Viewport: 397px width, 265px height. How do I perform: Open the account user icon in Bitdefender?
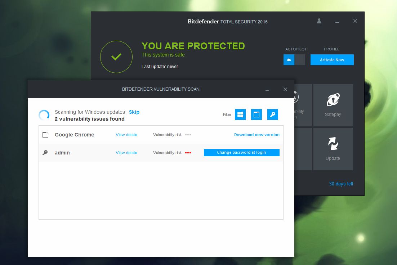[x=319, y=21]
